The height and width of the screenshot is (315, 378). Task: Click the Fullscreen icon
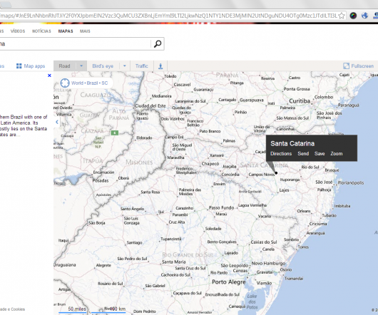(x=346, y=66)
